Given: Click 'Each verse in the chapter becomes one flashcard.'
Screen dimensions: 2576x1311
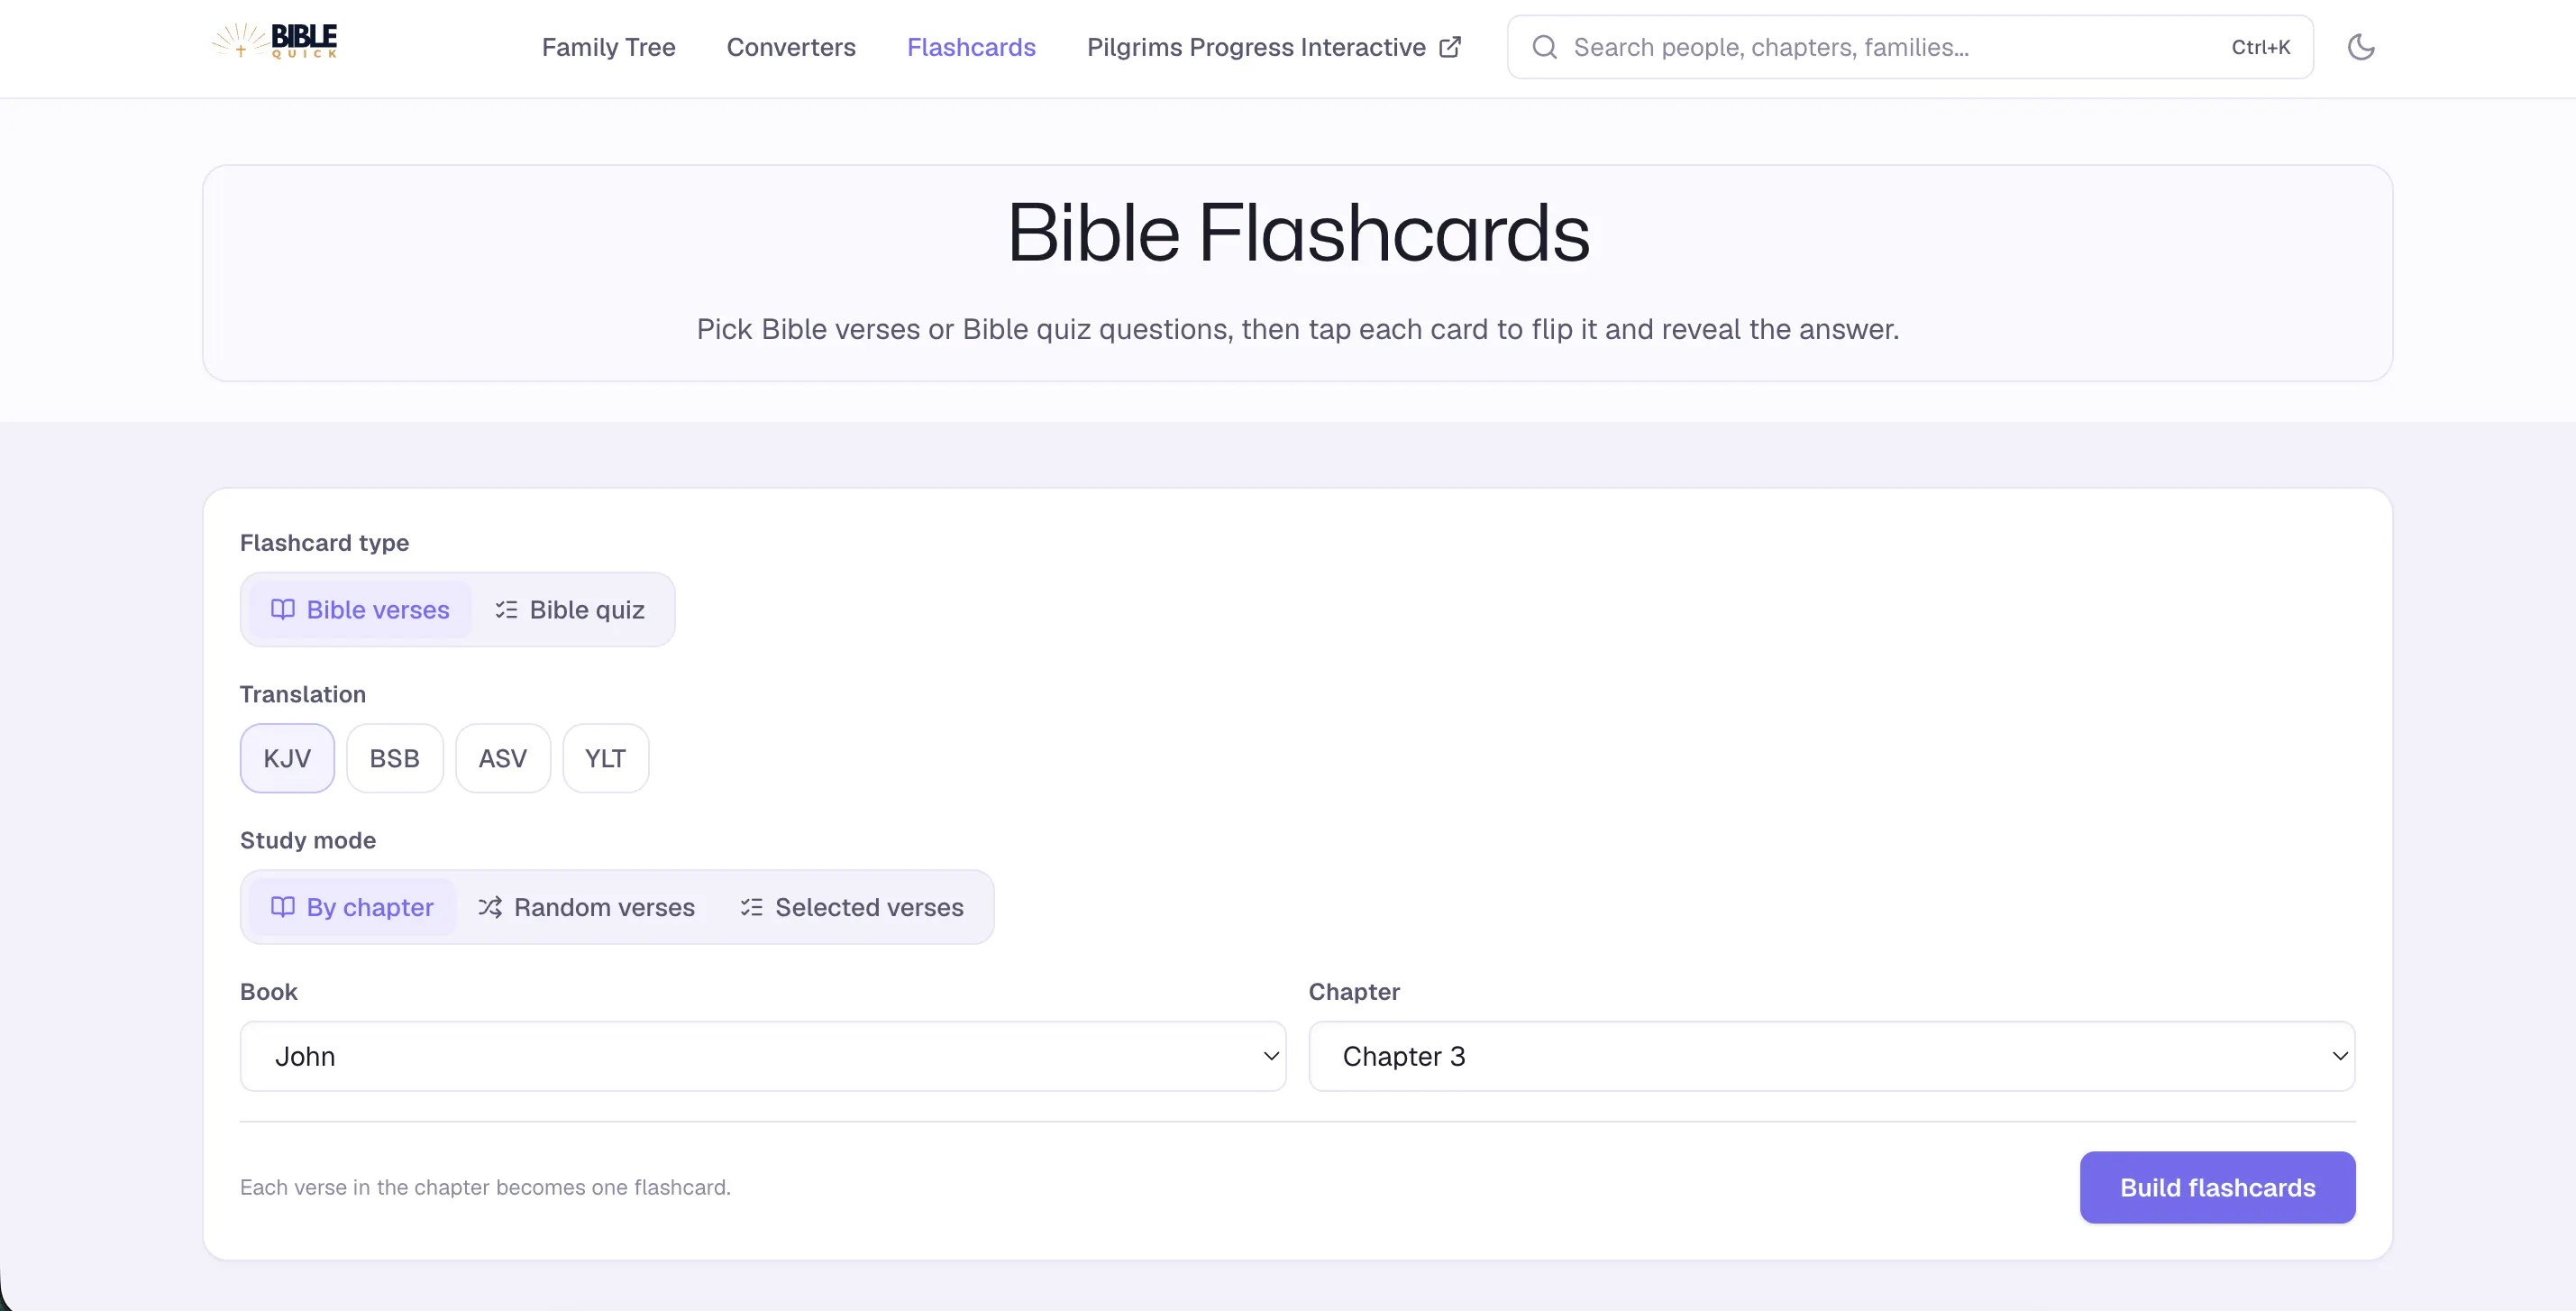Looking at the screenshot, I should tap(485, 1187).
